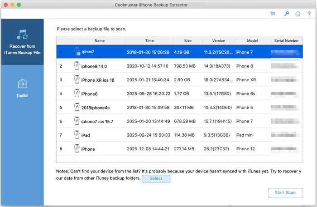Open help via question mark icon
317x207 pixels.
309,14
